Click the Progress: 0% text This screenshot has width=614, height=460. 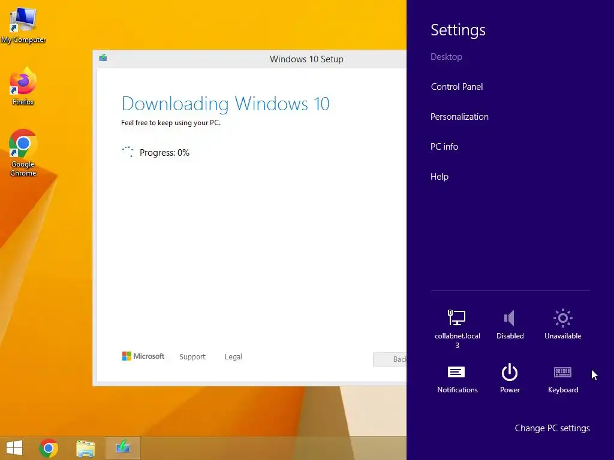pos(164,153)
